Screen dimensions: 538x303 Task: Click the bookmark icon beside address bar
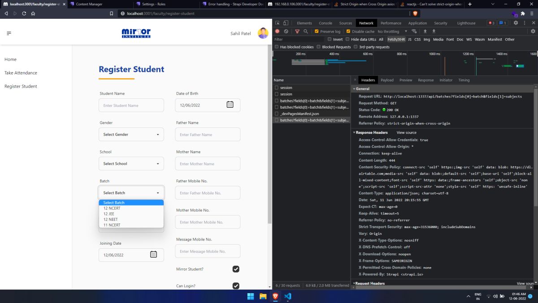click(112, 13)
